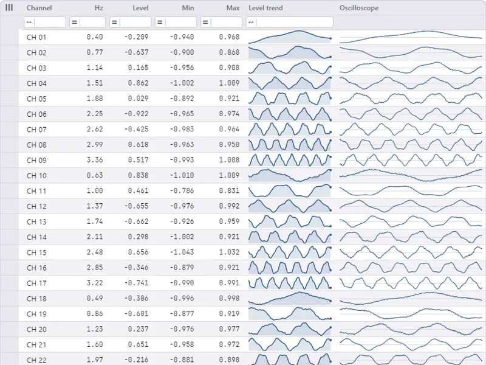The width and height of the screenshot is (486, 365).
Task: Focus the Level filter text box
Action: 135,23
